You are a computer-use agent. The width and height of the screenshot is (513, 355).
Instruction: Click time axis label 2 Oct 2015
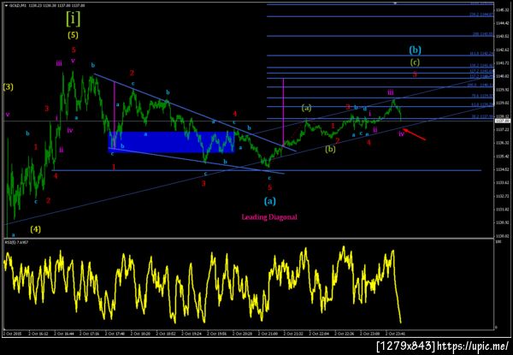coord(12,334)
